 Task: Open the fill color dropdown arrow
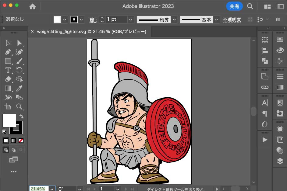click(65, 19)
